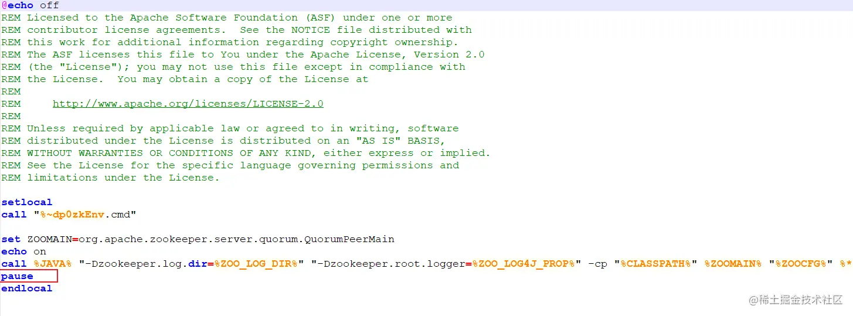
Task: Click the 'REM contributor license agreements' line
Action: 236,30
